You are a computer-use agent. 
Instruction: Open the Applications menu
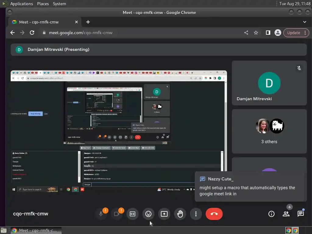(x=22, y=4)
